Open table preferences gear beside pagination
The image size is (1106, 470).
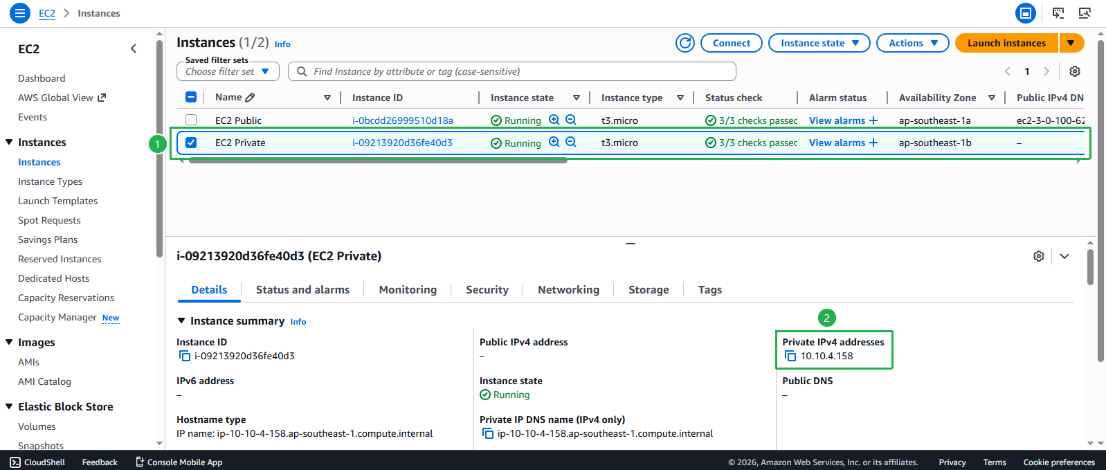point(1075,71)
